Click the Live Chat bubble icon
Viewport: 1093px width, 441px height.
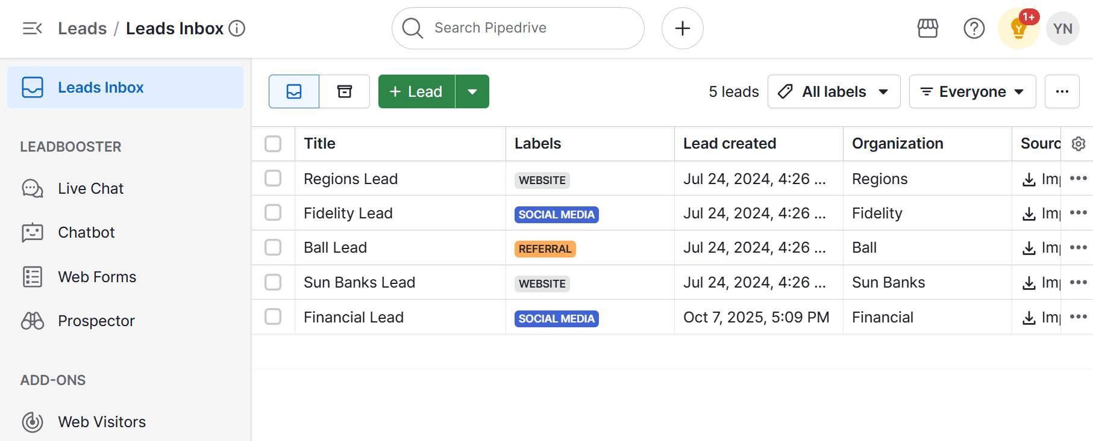point(33,188)
